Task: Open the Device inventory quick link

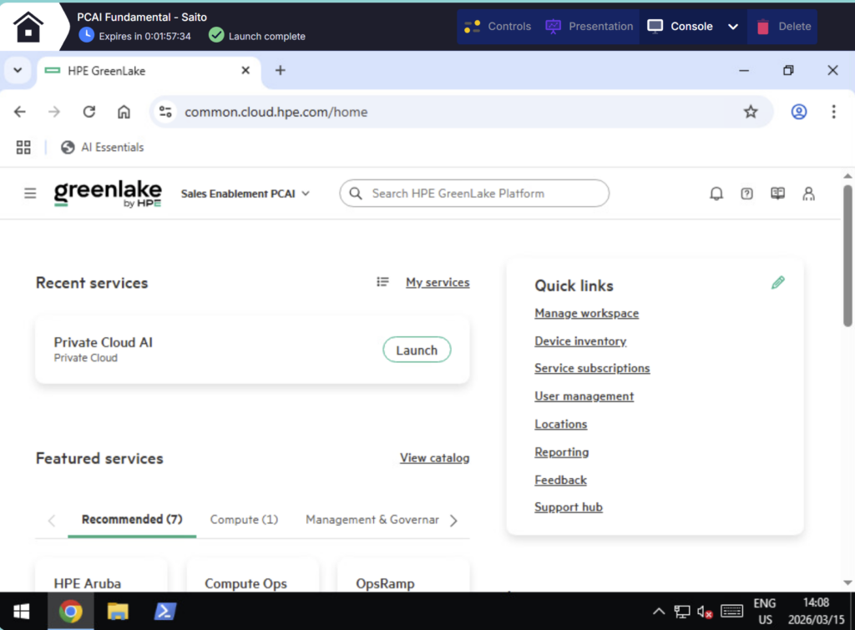Action: click(x=580, y=341)
